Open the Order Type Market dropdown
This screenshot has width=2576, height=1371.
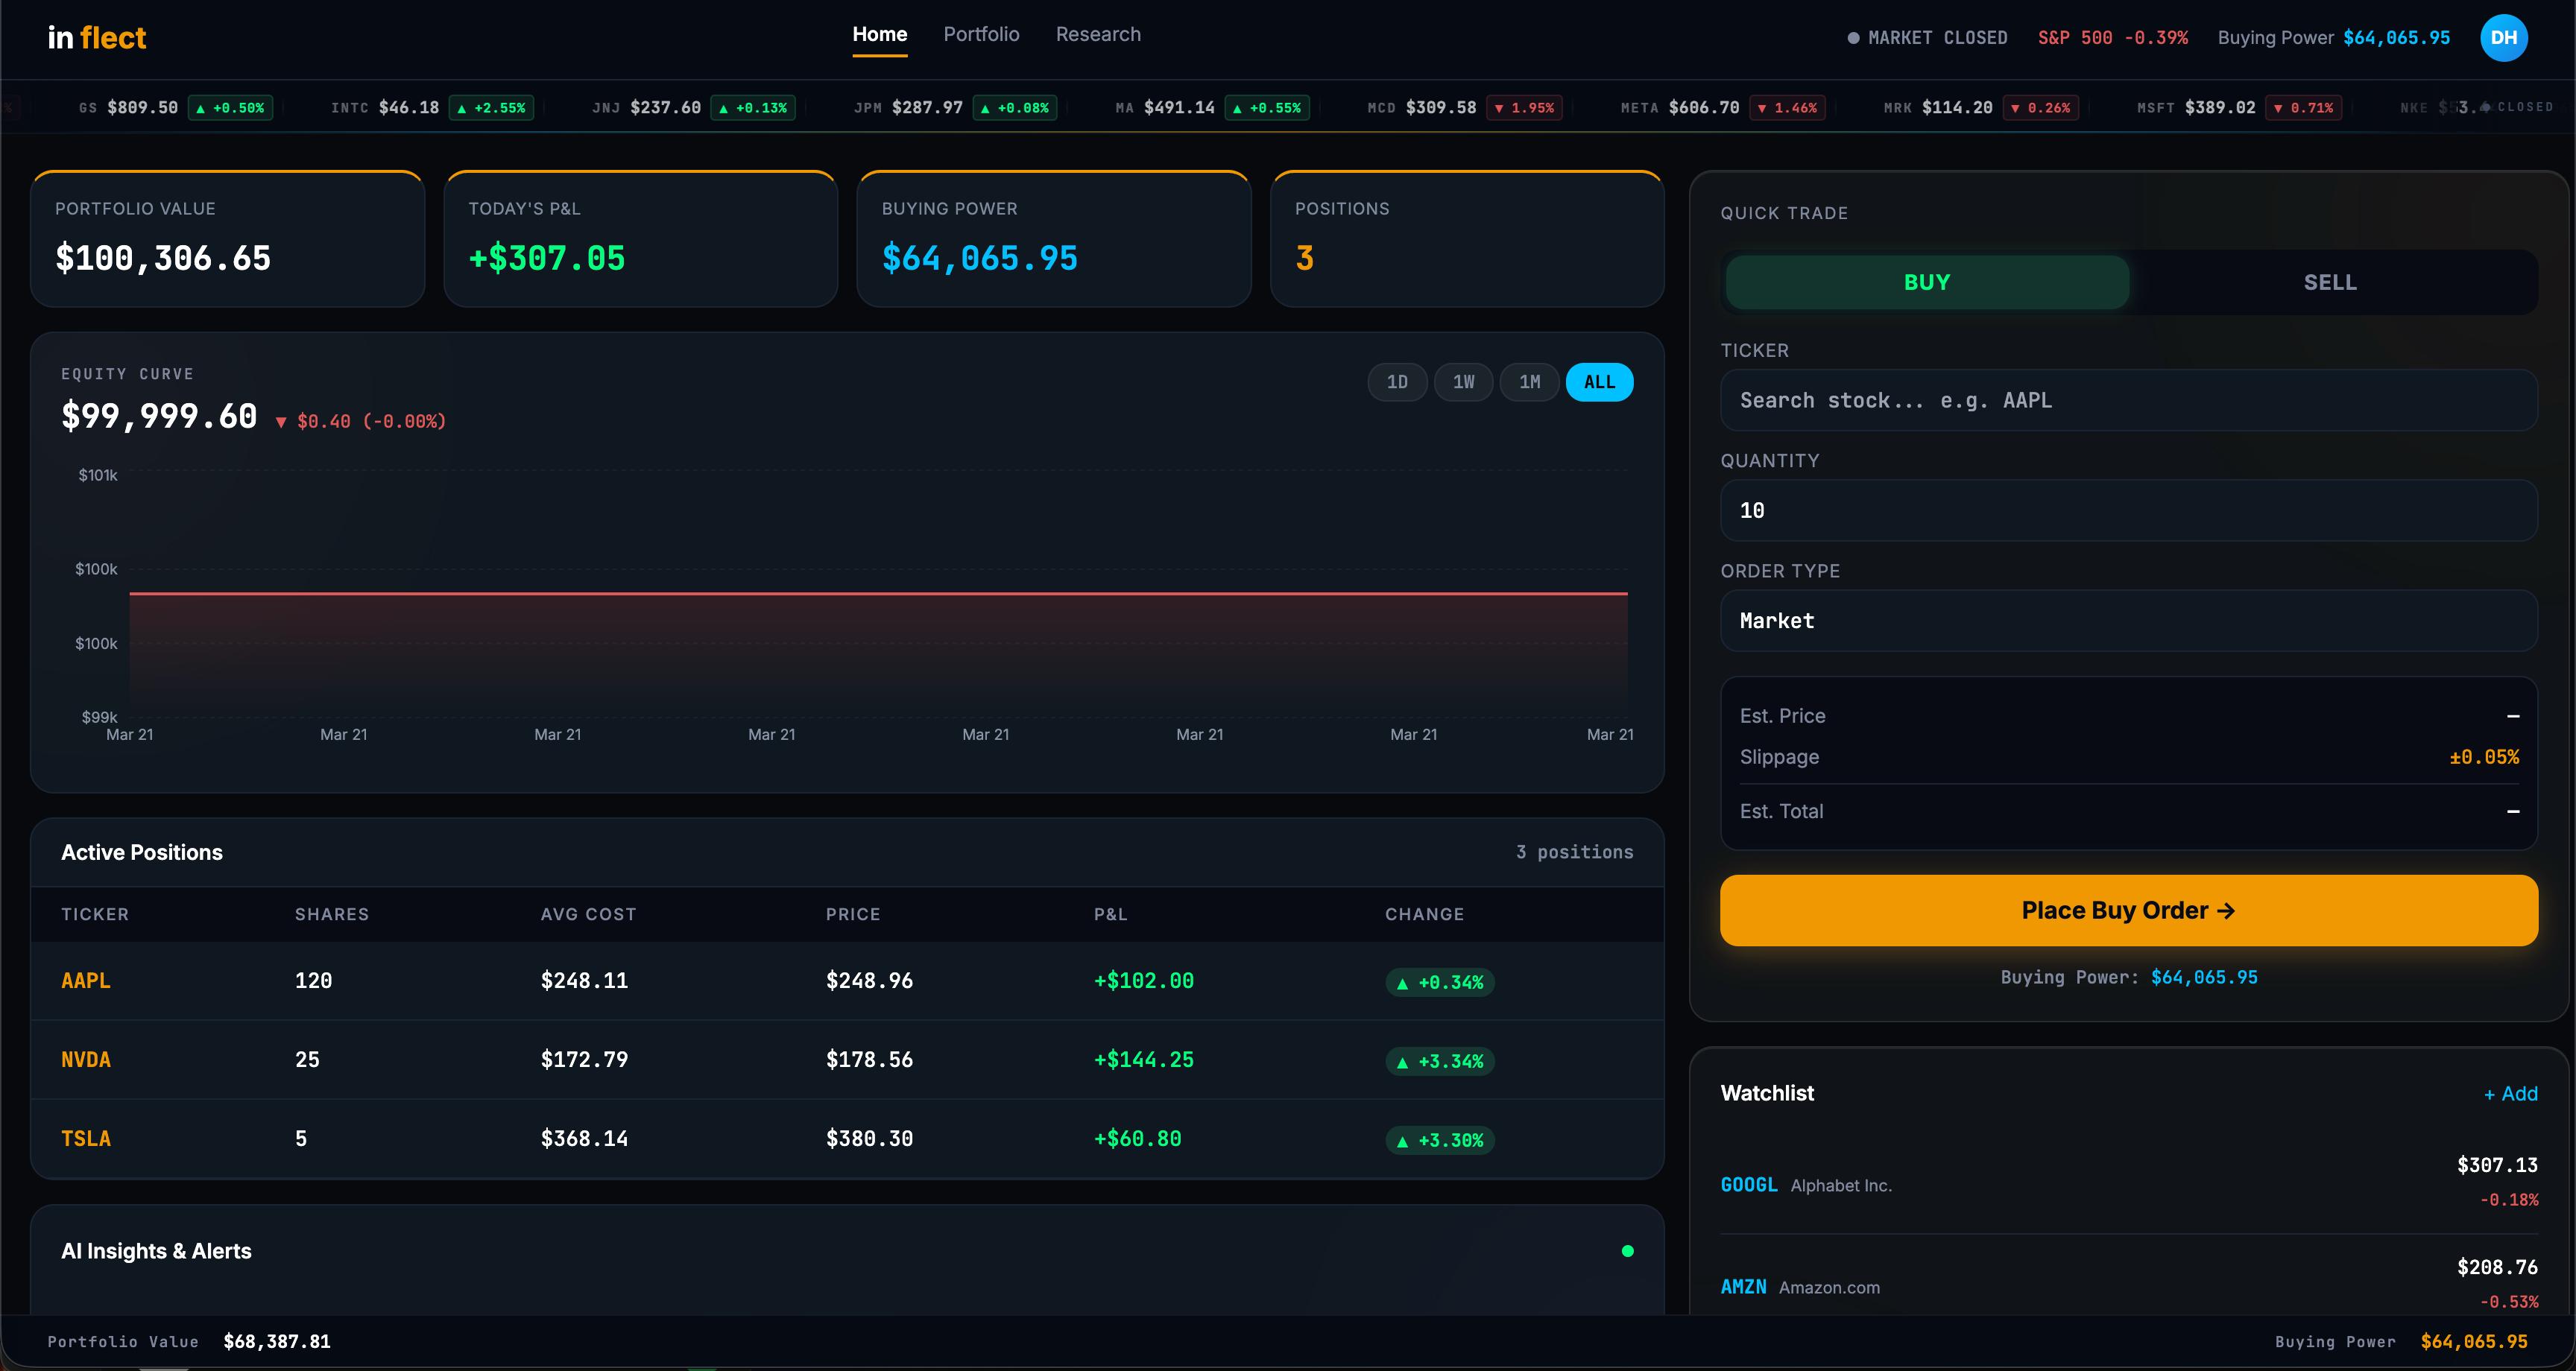2128,621
